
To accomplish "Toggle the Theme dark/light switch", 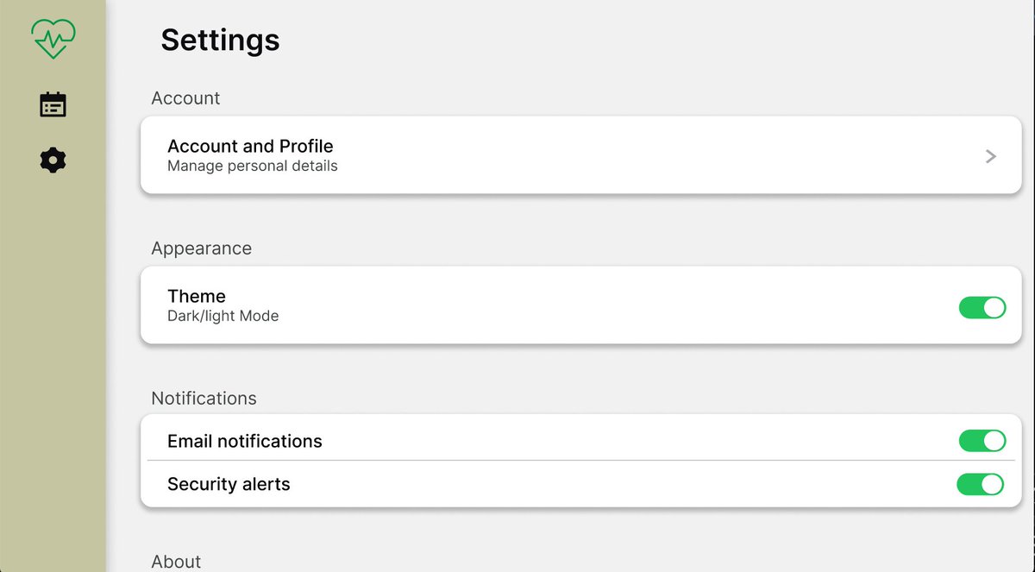I will coord(982,307).
